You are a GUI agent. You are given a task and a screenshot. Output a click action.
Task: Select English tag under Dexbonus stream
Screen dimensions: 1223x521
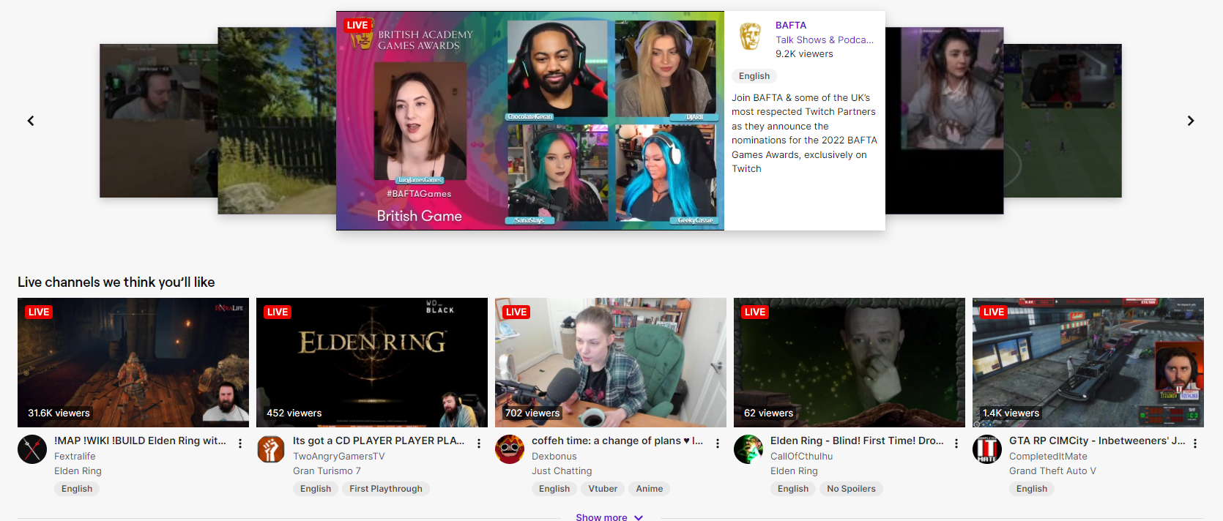point(554,489)
